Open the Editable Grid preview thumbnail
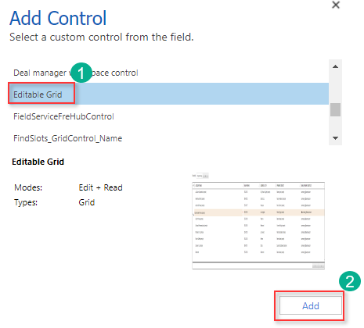 pyautogui.click(x=258, y=221)
